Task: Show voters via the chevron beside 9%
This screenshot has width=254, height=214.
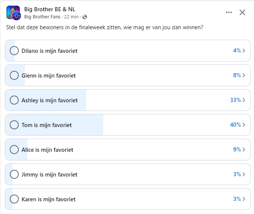Action: point(244,150)
